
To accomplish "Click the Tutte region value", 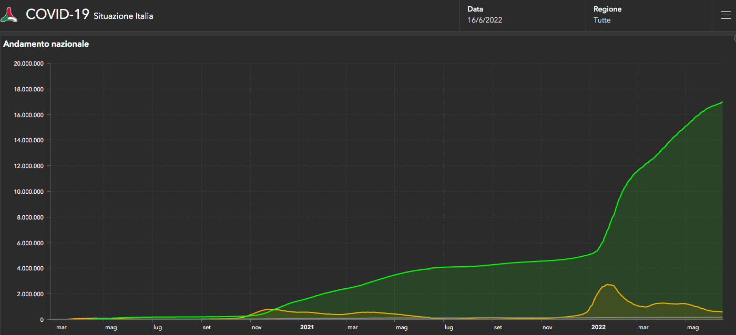I will (602, 20).
